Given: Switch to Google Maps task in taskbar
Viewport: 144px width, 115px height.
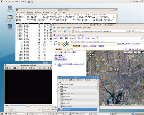Looking at the screenshot, I should (x=36, y=114).
